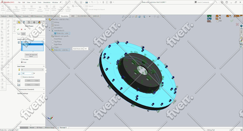This screenshot has height=131, width=243.
Task: Open the Simulation menu
Action: [47, 2]
